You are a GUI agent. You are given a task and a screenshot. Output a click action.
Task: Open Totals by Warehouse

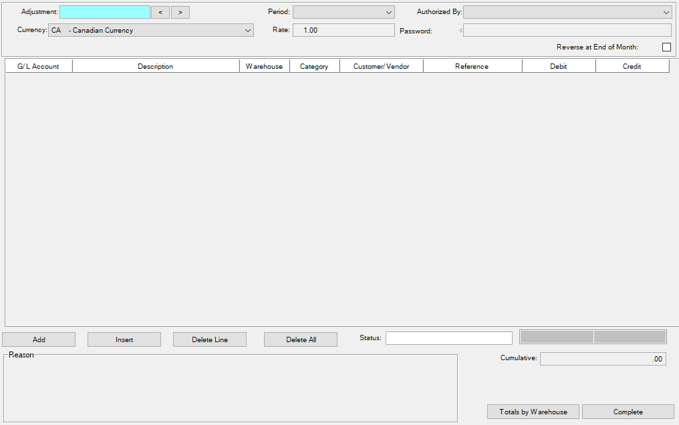pos(533,412)
